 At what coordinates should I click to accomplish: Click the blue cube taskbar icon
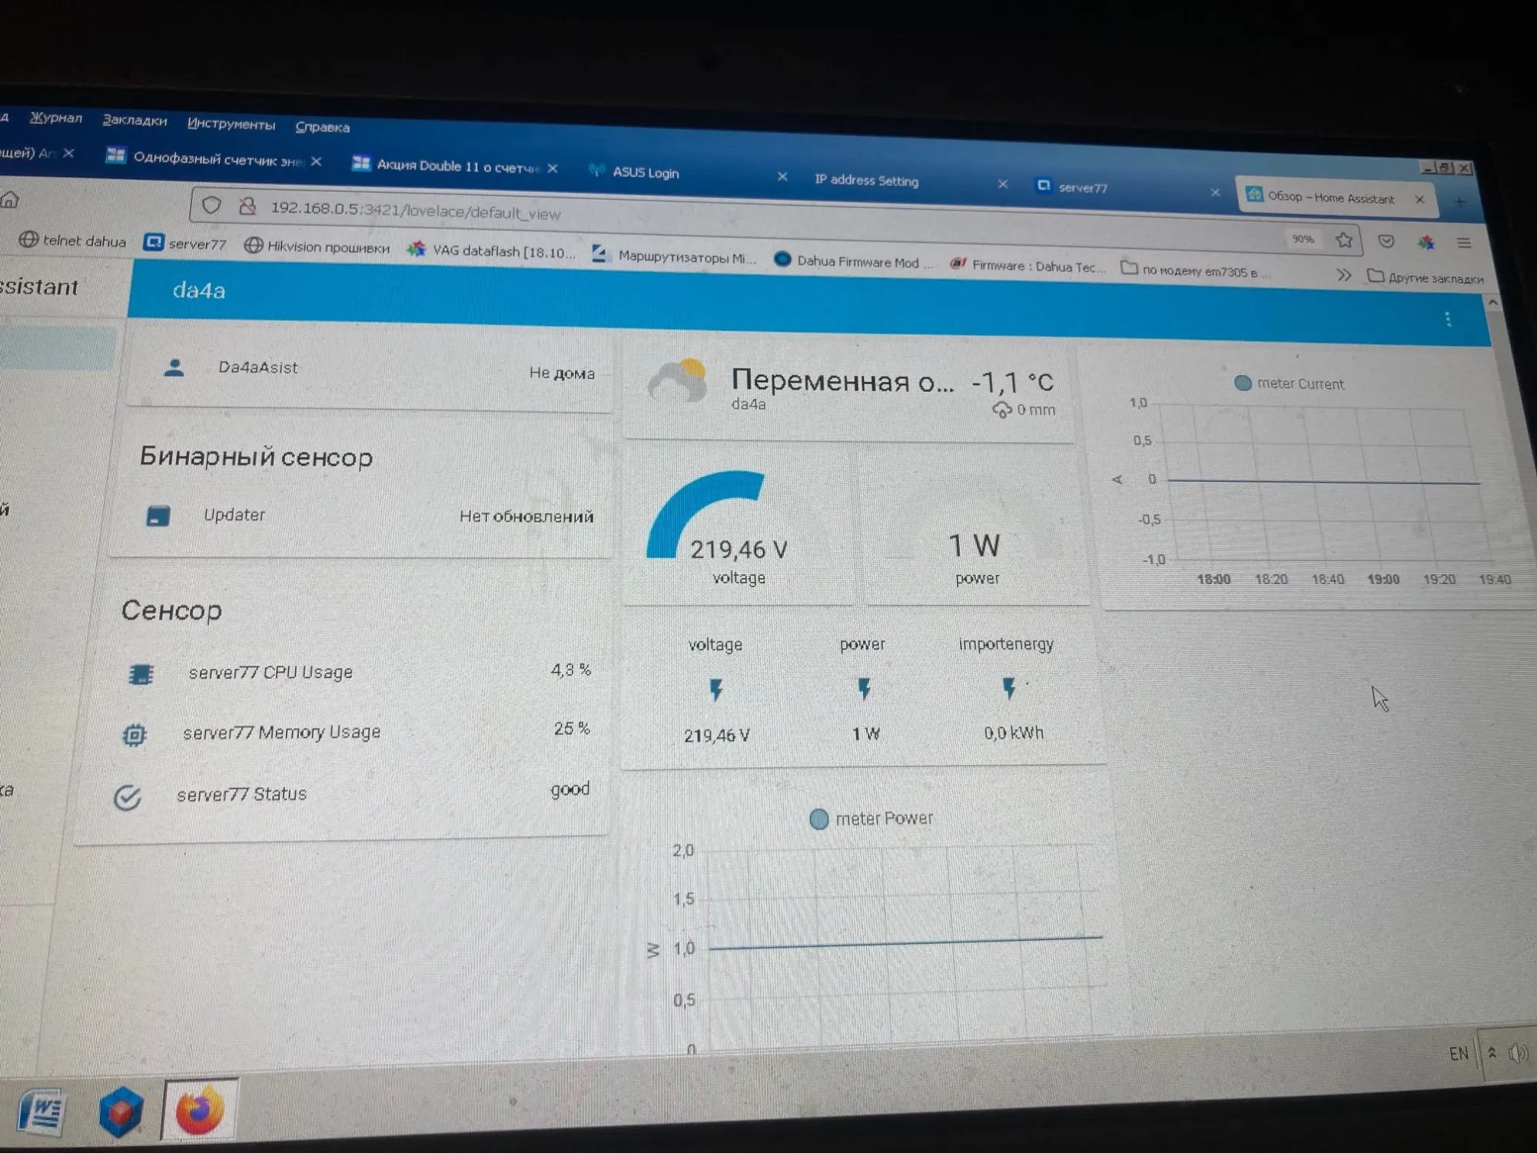(120, 1112)
